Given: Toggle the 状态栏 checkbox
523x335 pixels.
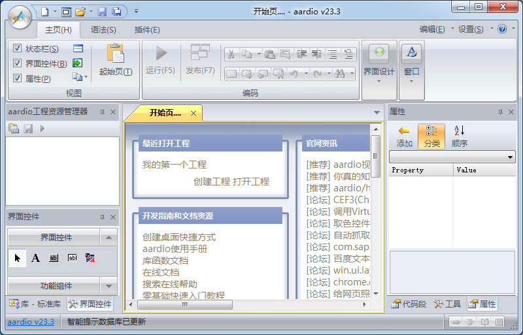Looking at the screenshot, I should (x=18, y=48).
